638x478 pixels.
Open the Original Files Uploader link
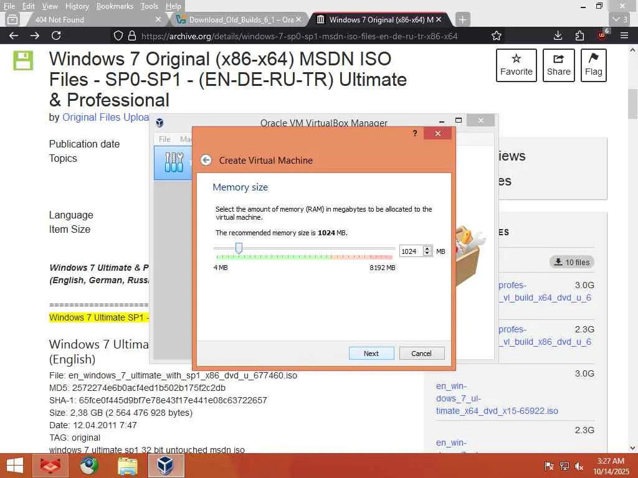(x=105, y=117)
